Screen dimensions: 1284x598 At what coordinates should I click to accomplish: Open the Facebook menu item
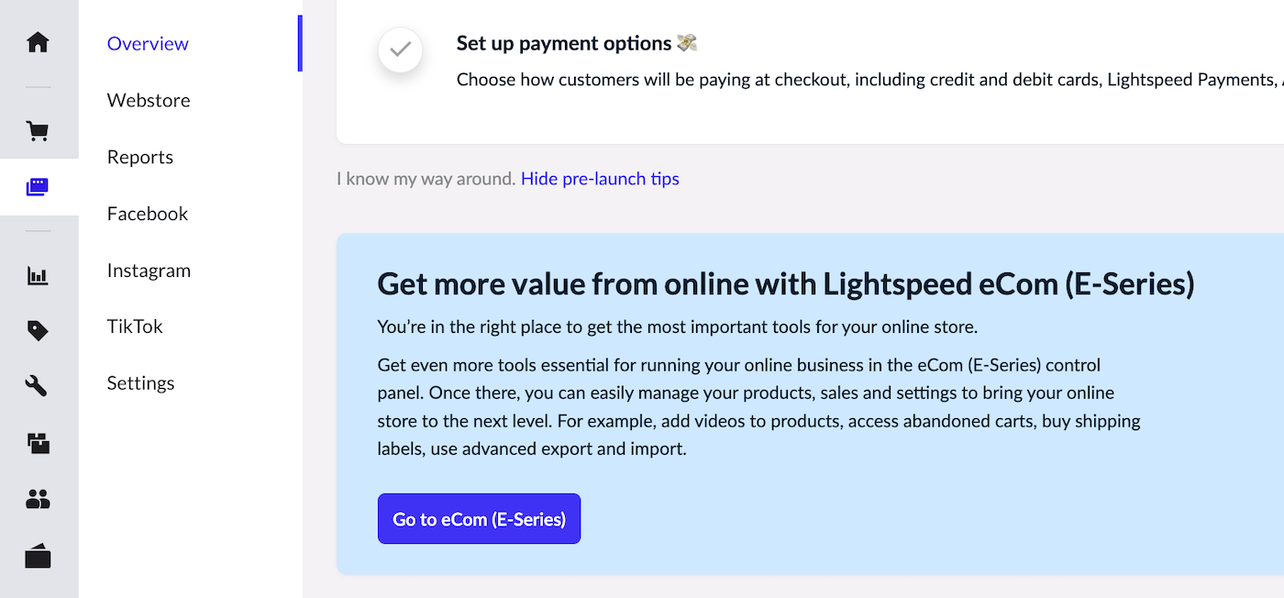click(x=148, y=214)
